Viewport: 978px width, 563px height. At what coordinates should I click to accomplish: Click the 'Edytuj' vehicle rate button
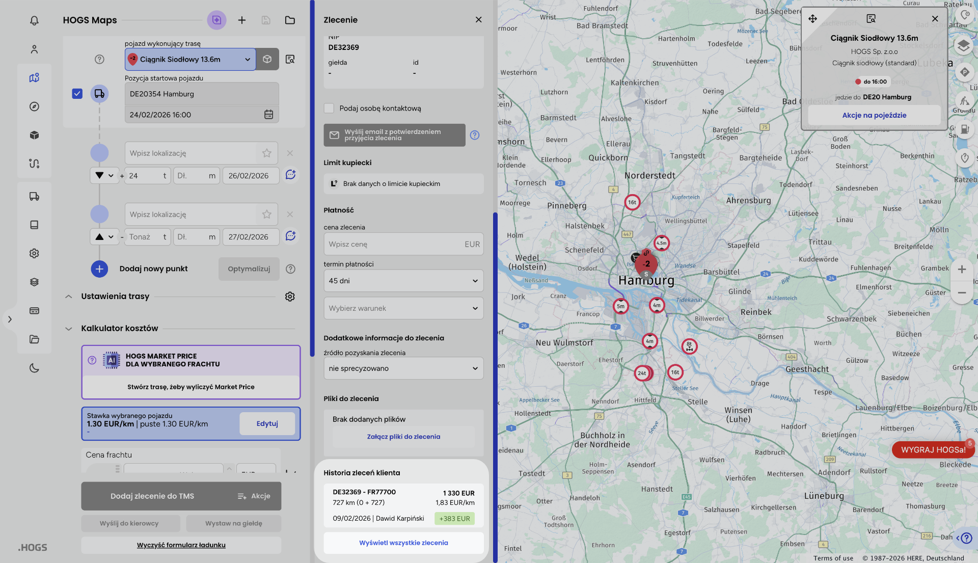tap(267, 423)
